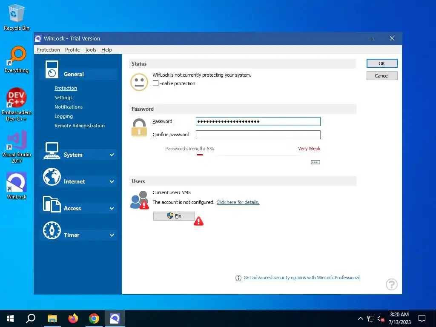Click the network tray icon
Image resolution: width=436 pixels, height=327 pixels.
pos(371,318)
